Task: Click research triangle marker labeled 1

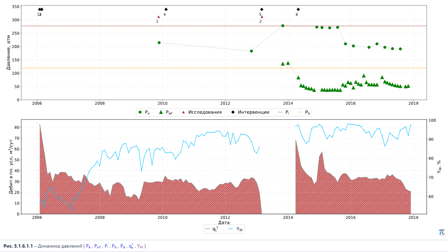Action: (x=158, y=17)
